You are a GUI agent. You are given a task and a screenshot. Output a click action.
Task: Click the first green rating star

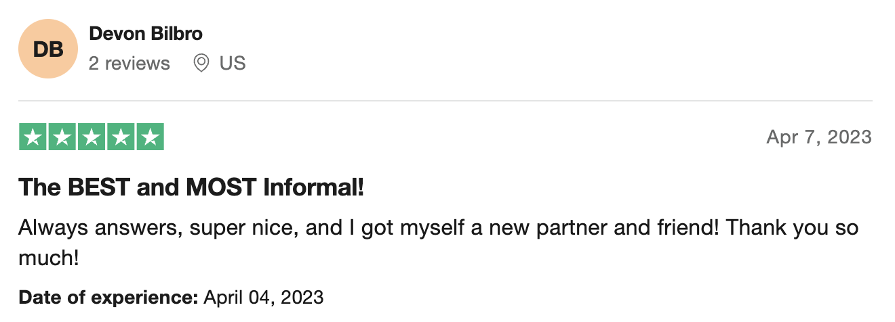33,137
